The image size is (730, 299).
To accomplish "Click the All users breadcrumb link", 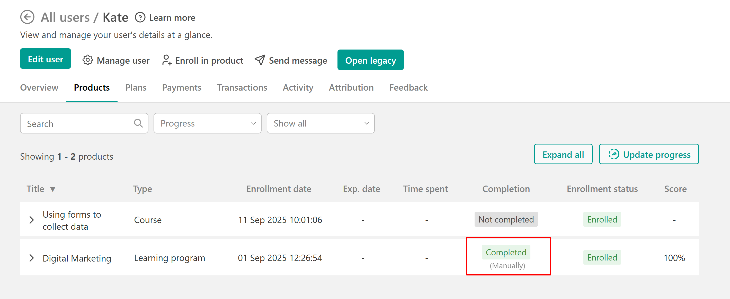I will [x=65, y=17].
